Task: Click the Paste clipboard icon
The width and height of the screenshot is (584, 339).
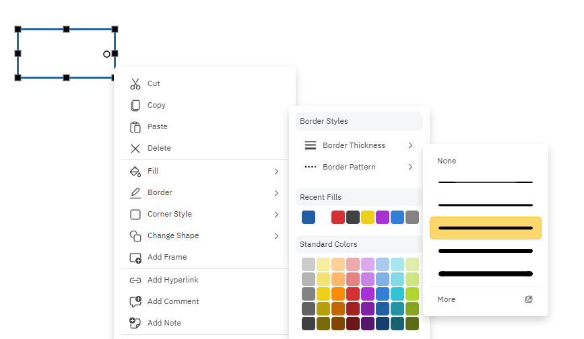Action: click(x=135, y=127)
